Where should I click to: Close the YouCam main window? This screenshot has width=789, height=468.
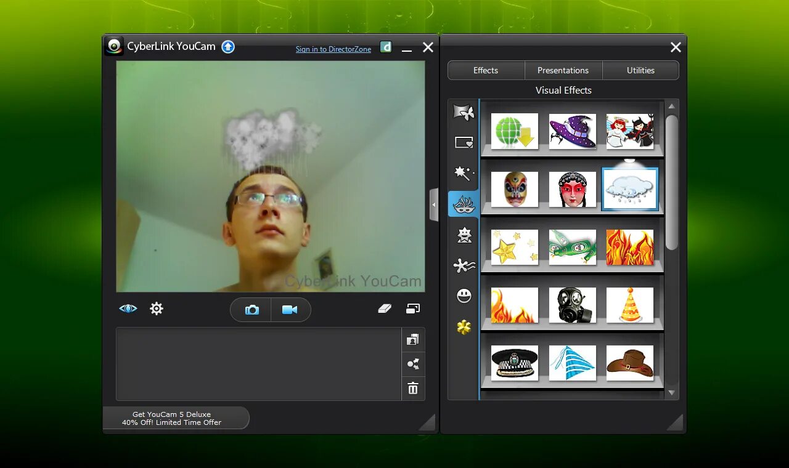click(428, 47)
